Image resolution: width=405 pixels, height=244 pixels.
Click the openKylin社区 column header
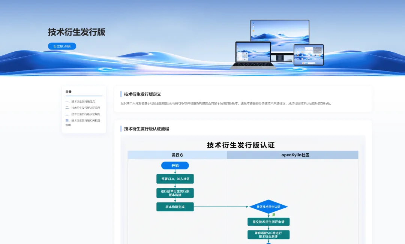tap(292, 155)
